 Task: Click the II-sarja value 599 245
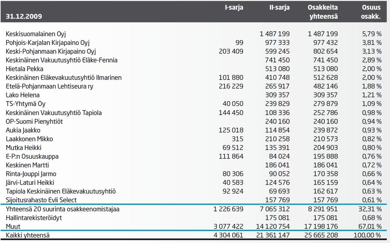(277, 51)
